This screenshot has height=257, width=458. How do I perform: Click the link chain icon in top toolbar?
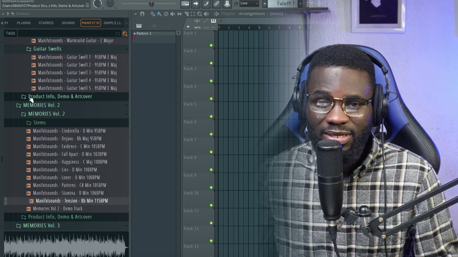[216, 4]
